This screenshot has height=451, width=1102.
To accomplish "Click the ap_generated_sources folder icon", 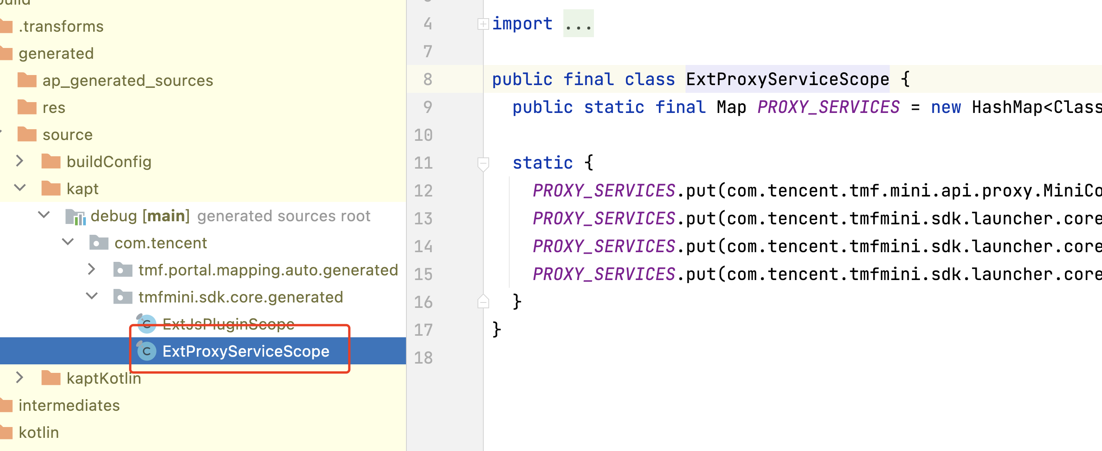I will point(27,80).
